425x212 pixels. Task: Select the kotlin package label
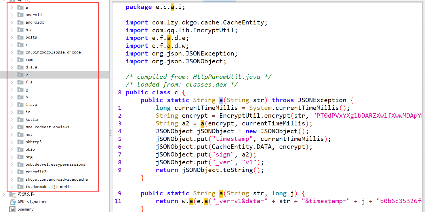[33, 119]
